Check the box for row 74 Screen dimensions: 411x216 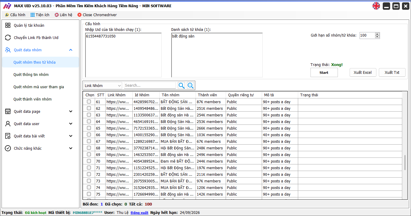[x=89, y=187]
